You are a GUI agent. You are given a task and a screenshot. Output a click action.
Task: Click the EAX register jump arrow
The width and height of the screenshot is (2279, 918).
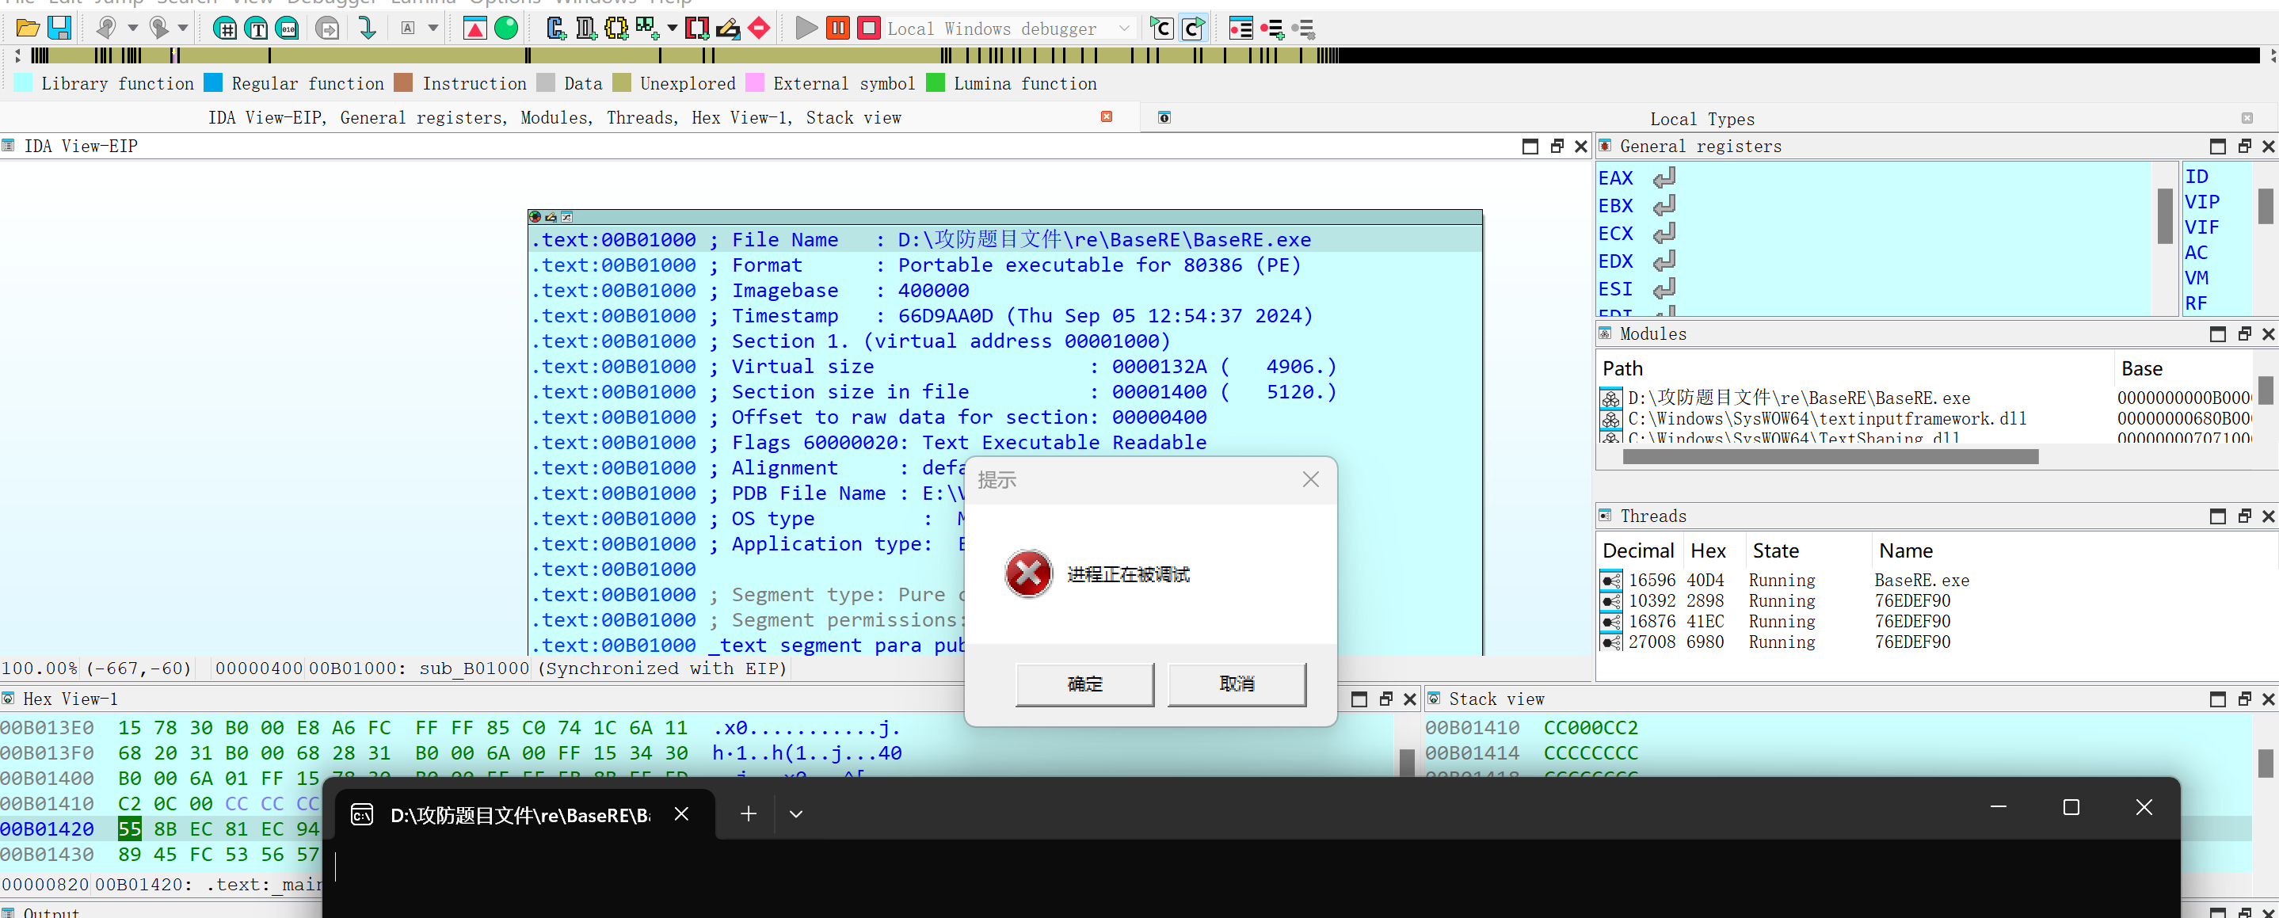1664,177
